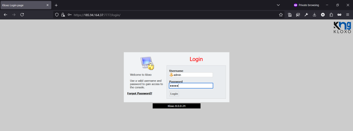353x131 pixels.
Task: Minimize the browser window
Action: pyautogui.click(x=327, y=5)
